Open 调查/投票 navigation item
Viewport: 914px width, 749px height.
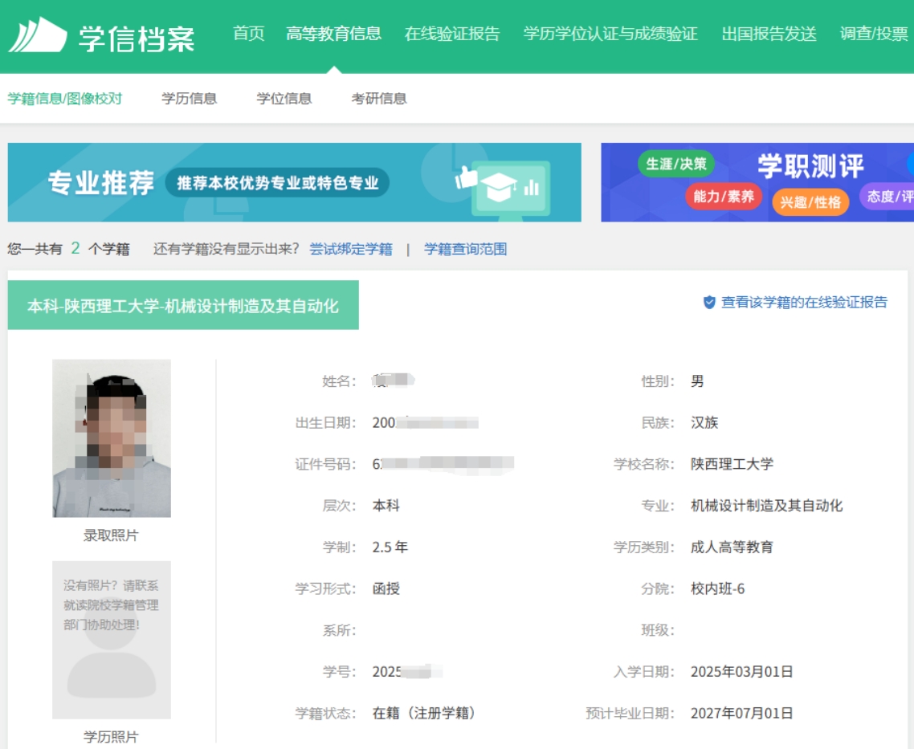click(x=874, y=33)
